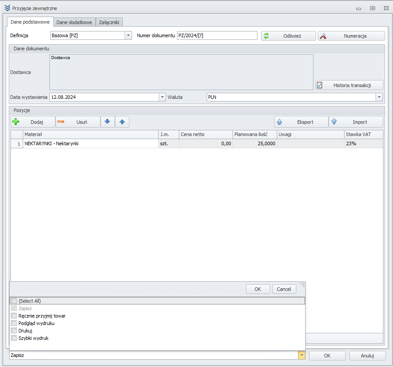The width and height of the screenshot is (393, 367).
Task: Enable Ręcznie przyjmij towar checkbox
Action: pos(14,316)
